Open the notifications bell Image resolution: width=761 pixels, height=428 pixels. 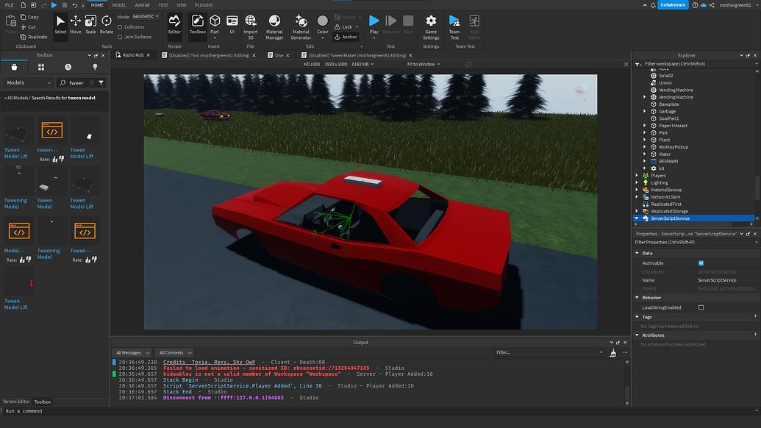tap(653, 5)
